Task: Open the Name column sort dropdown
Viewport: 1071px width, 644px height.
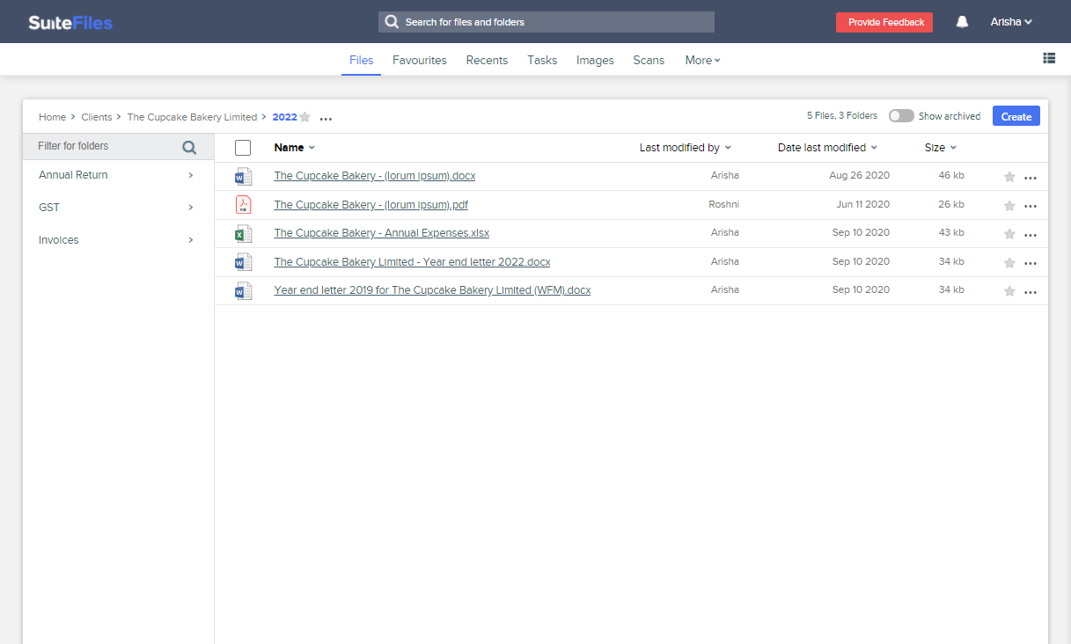Action: (311, 147)
